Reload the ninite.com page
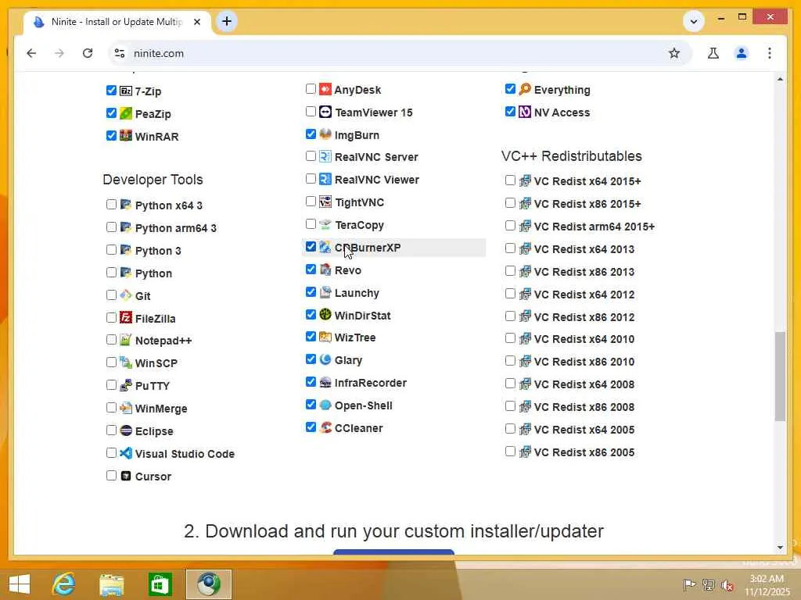Viewport: 801px width, 600px height. [88, 53]
